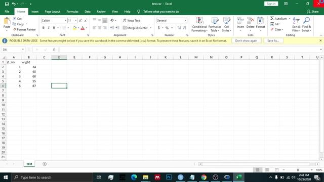Open the Clear dropdown
This screenshot has height=182, width=324.
(x=277, y=29)
